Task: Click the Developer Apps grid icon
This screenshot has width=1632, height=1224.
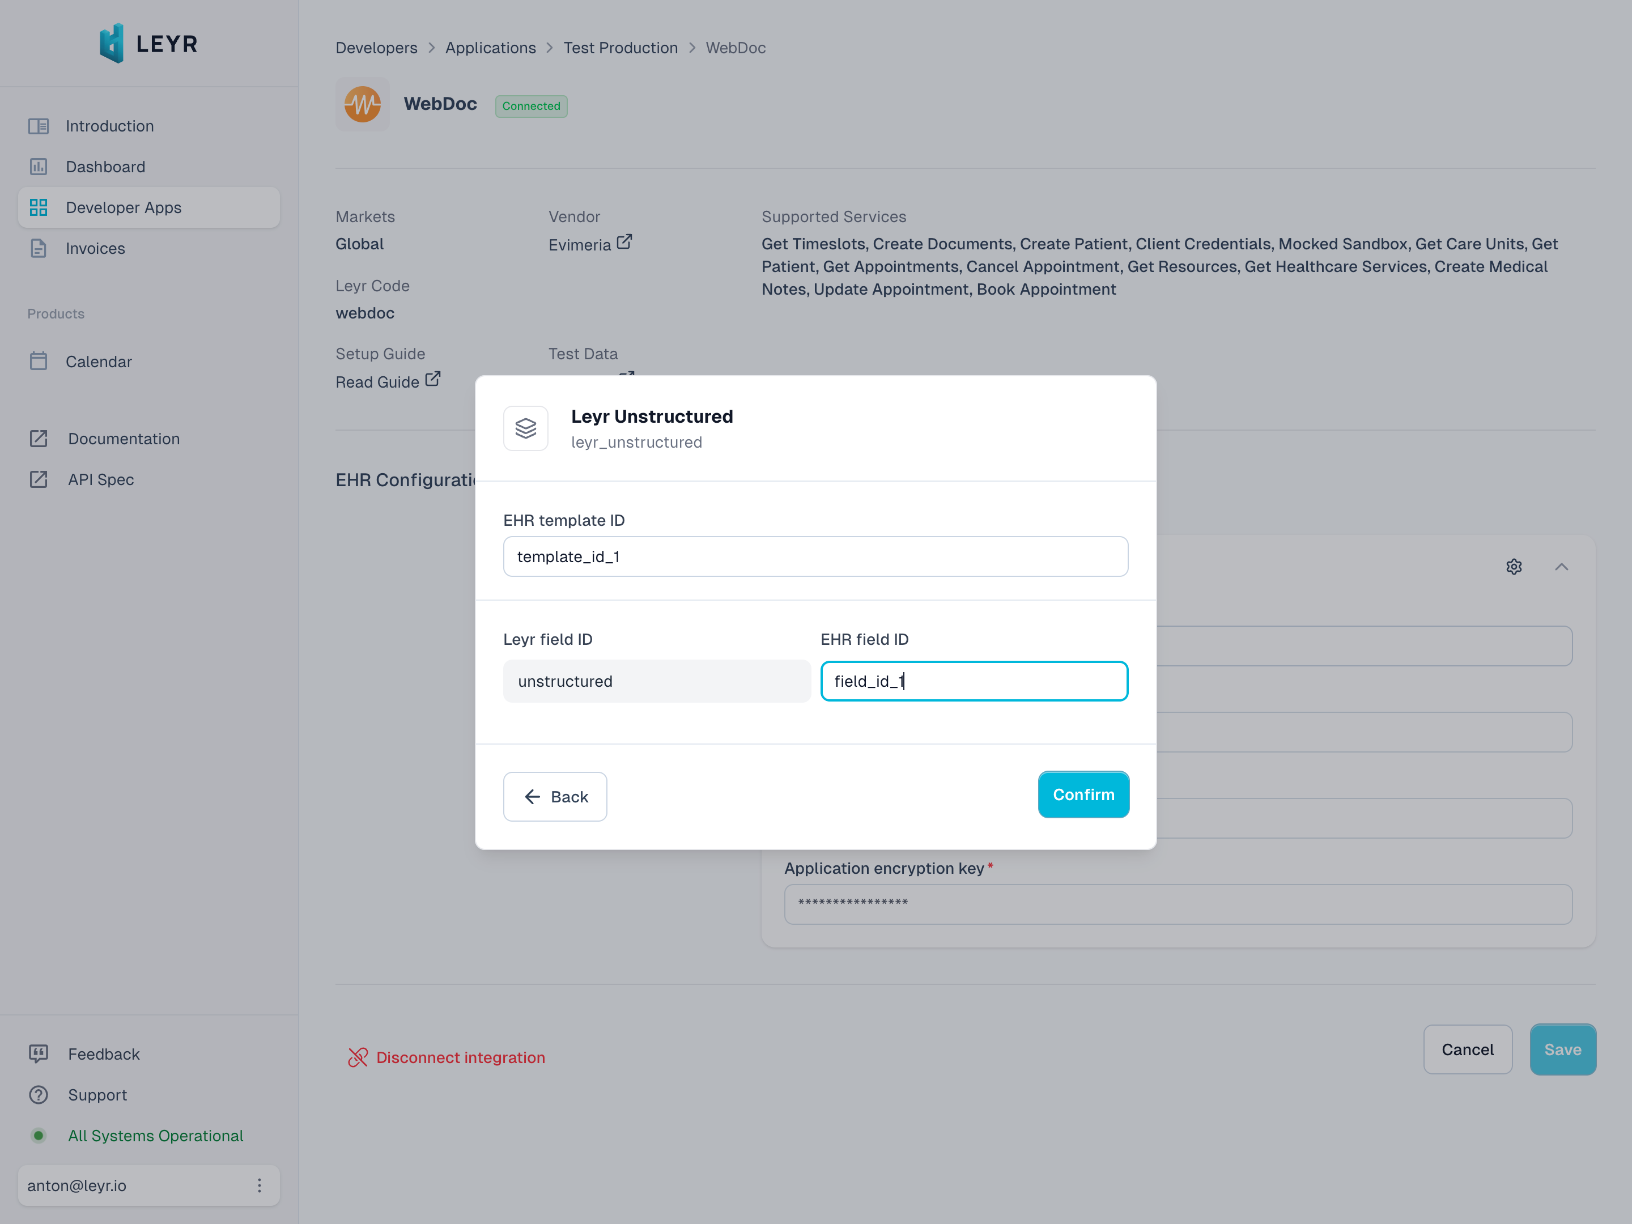Action: point(39,207)
